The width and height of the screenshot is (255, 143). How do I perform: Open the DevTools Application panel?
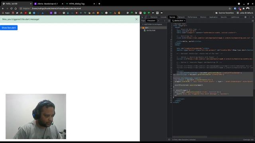(214, 17)
